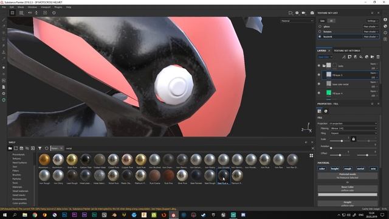Open Fill layer 1 blend mode dropdown

(374, 73)
